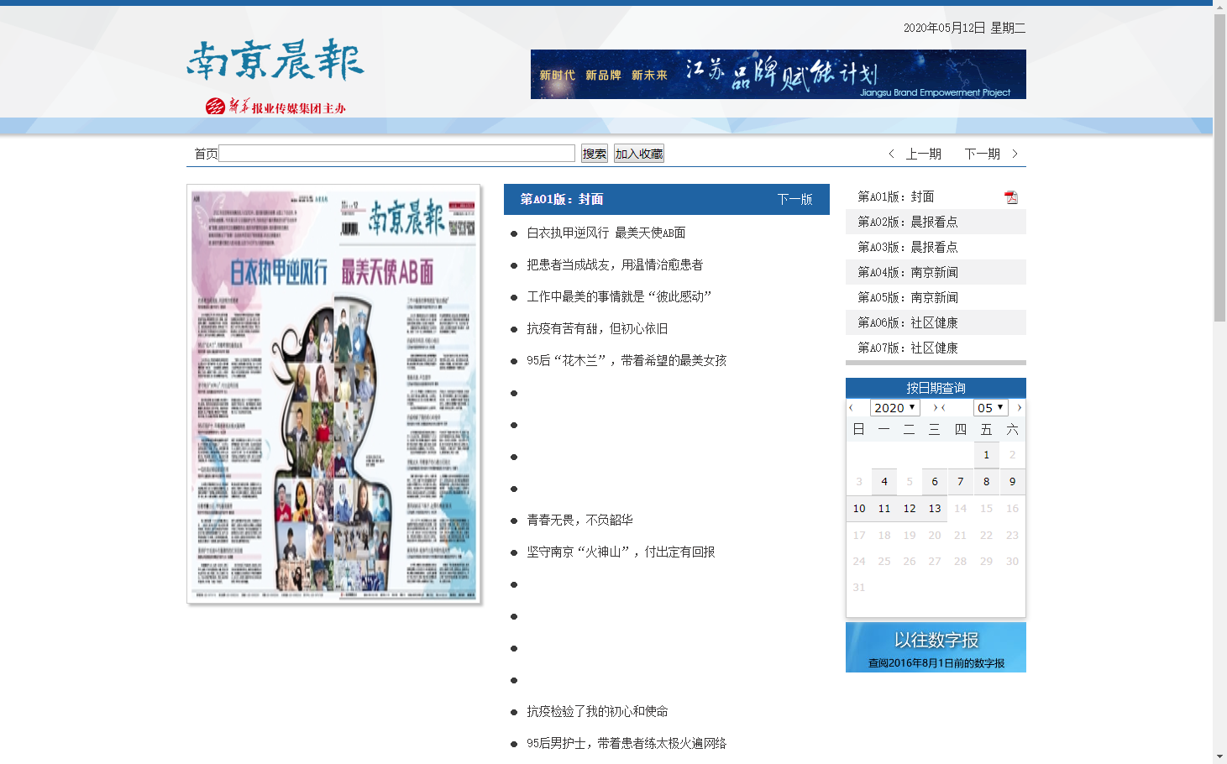The width and height of the screenshot is (1227, 764).
Task: Open the year dropdown showing 2020
Action: pos(894,407)
